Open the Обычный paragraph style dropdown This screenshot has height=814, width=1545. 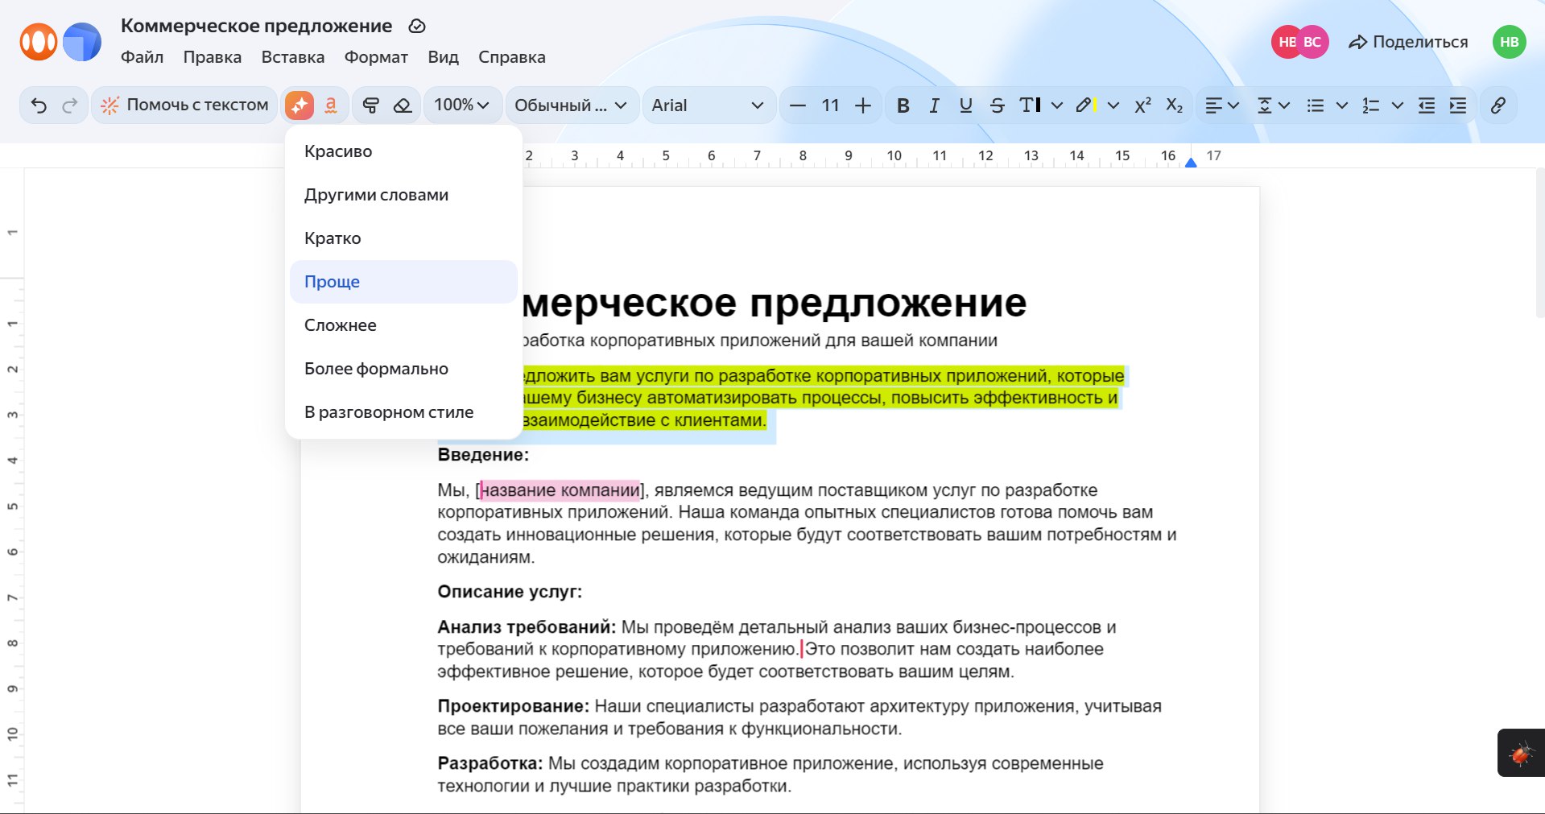[x=570, y=105]
